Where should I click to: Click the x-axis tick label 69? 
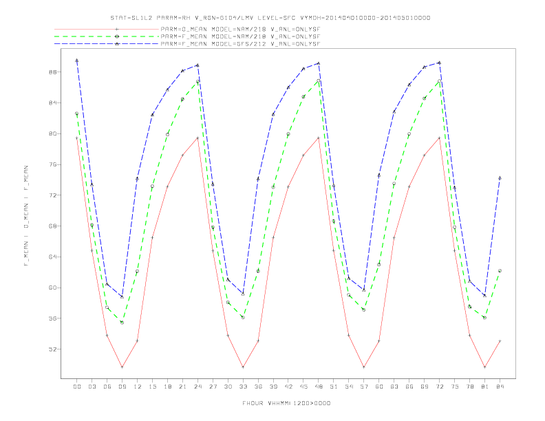pyautogui.click(x=425, y=387)
